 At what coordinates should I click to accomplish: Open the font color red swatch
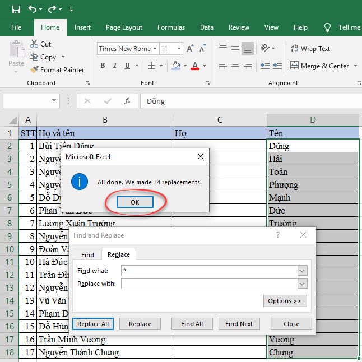pos(195,66)
